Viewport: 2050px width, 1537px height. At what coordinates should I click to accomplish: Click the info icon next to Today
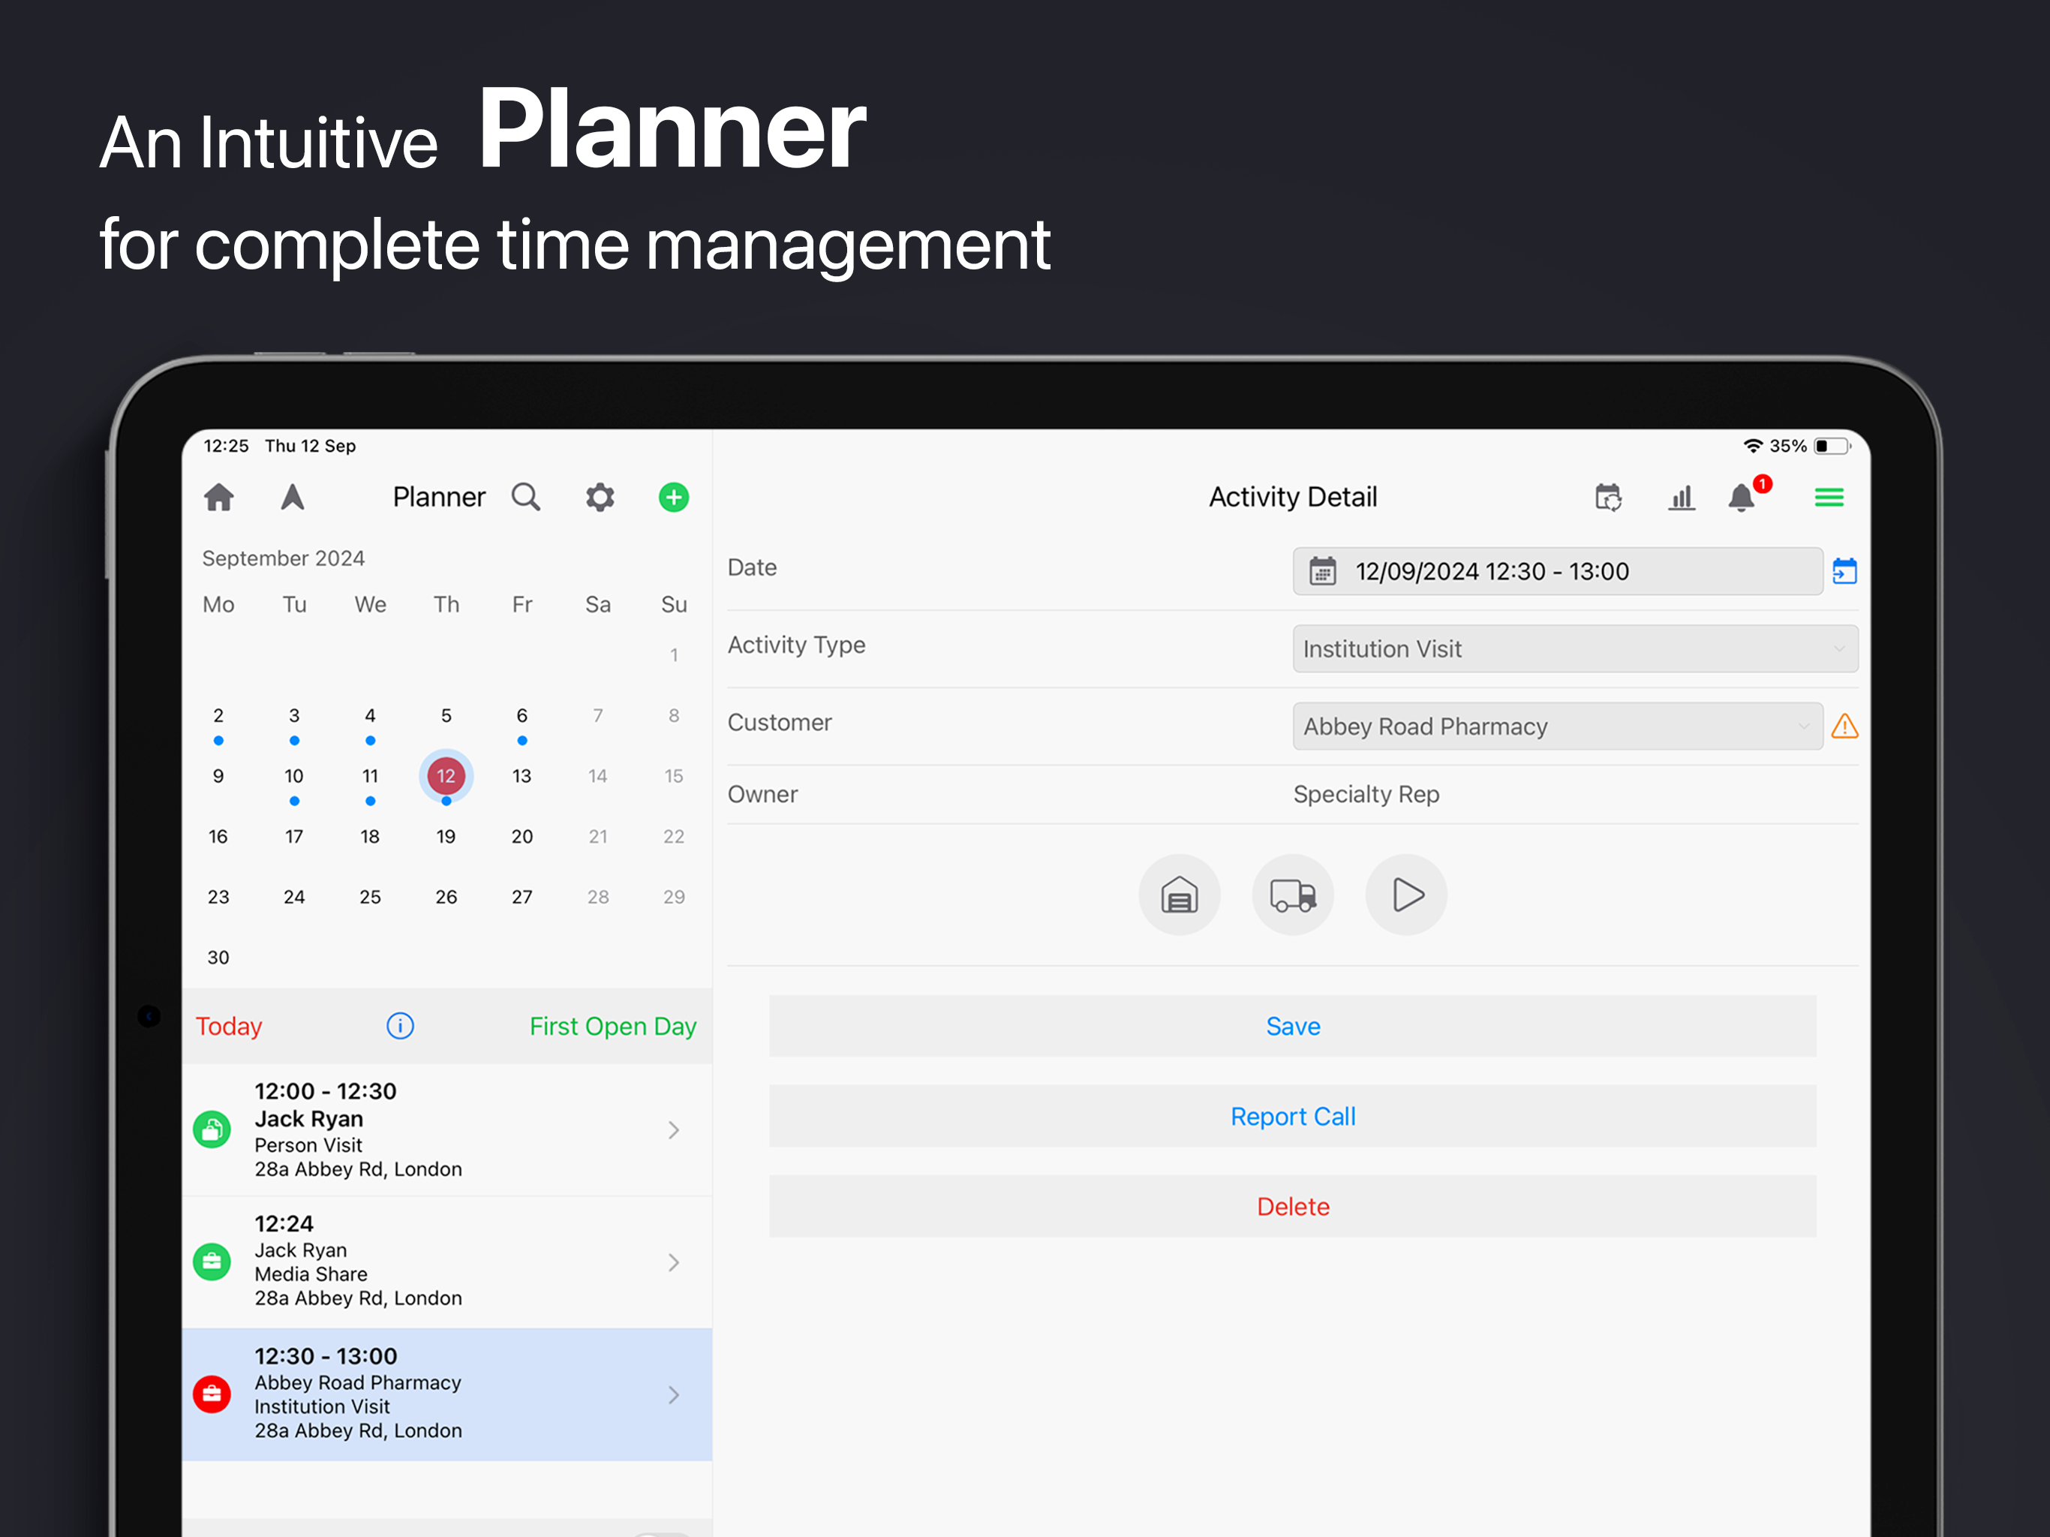[x=401, y=1026]
